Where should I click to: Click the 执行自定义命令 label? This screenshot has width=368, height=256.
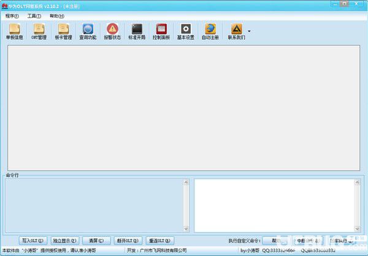point(244,241)
